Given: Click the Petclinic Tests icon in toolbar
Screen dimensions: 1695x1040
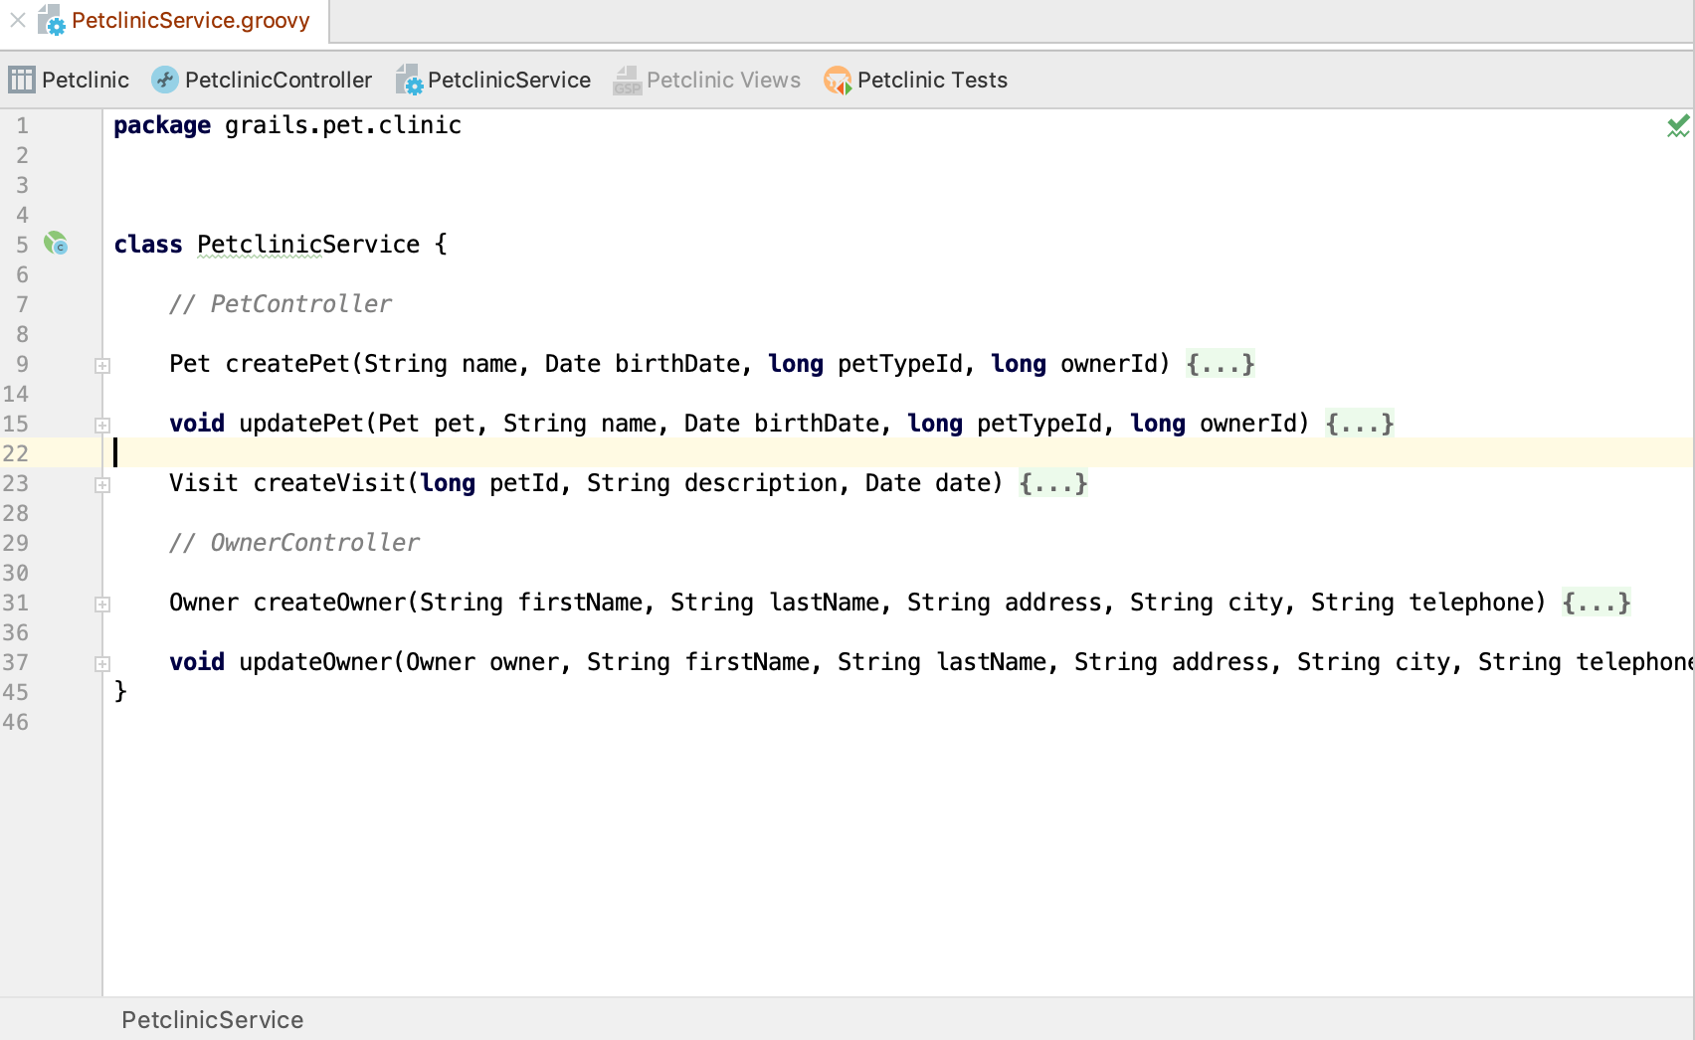Looking at the screenshot, I should click(838, 80).
